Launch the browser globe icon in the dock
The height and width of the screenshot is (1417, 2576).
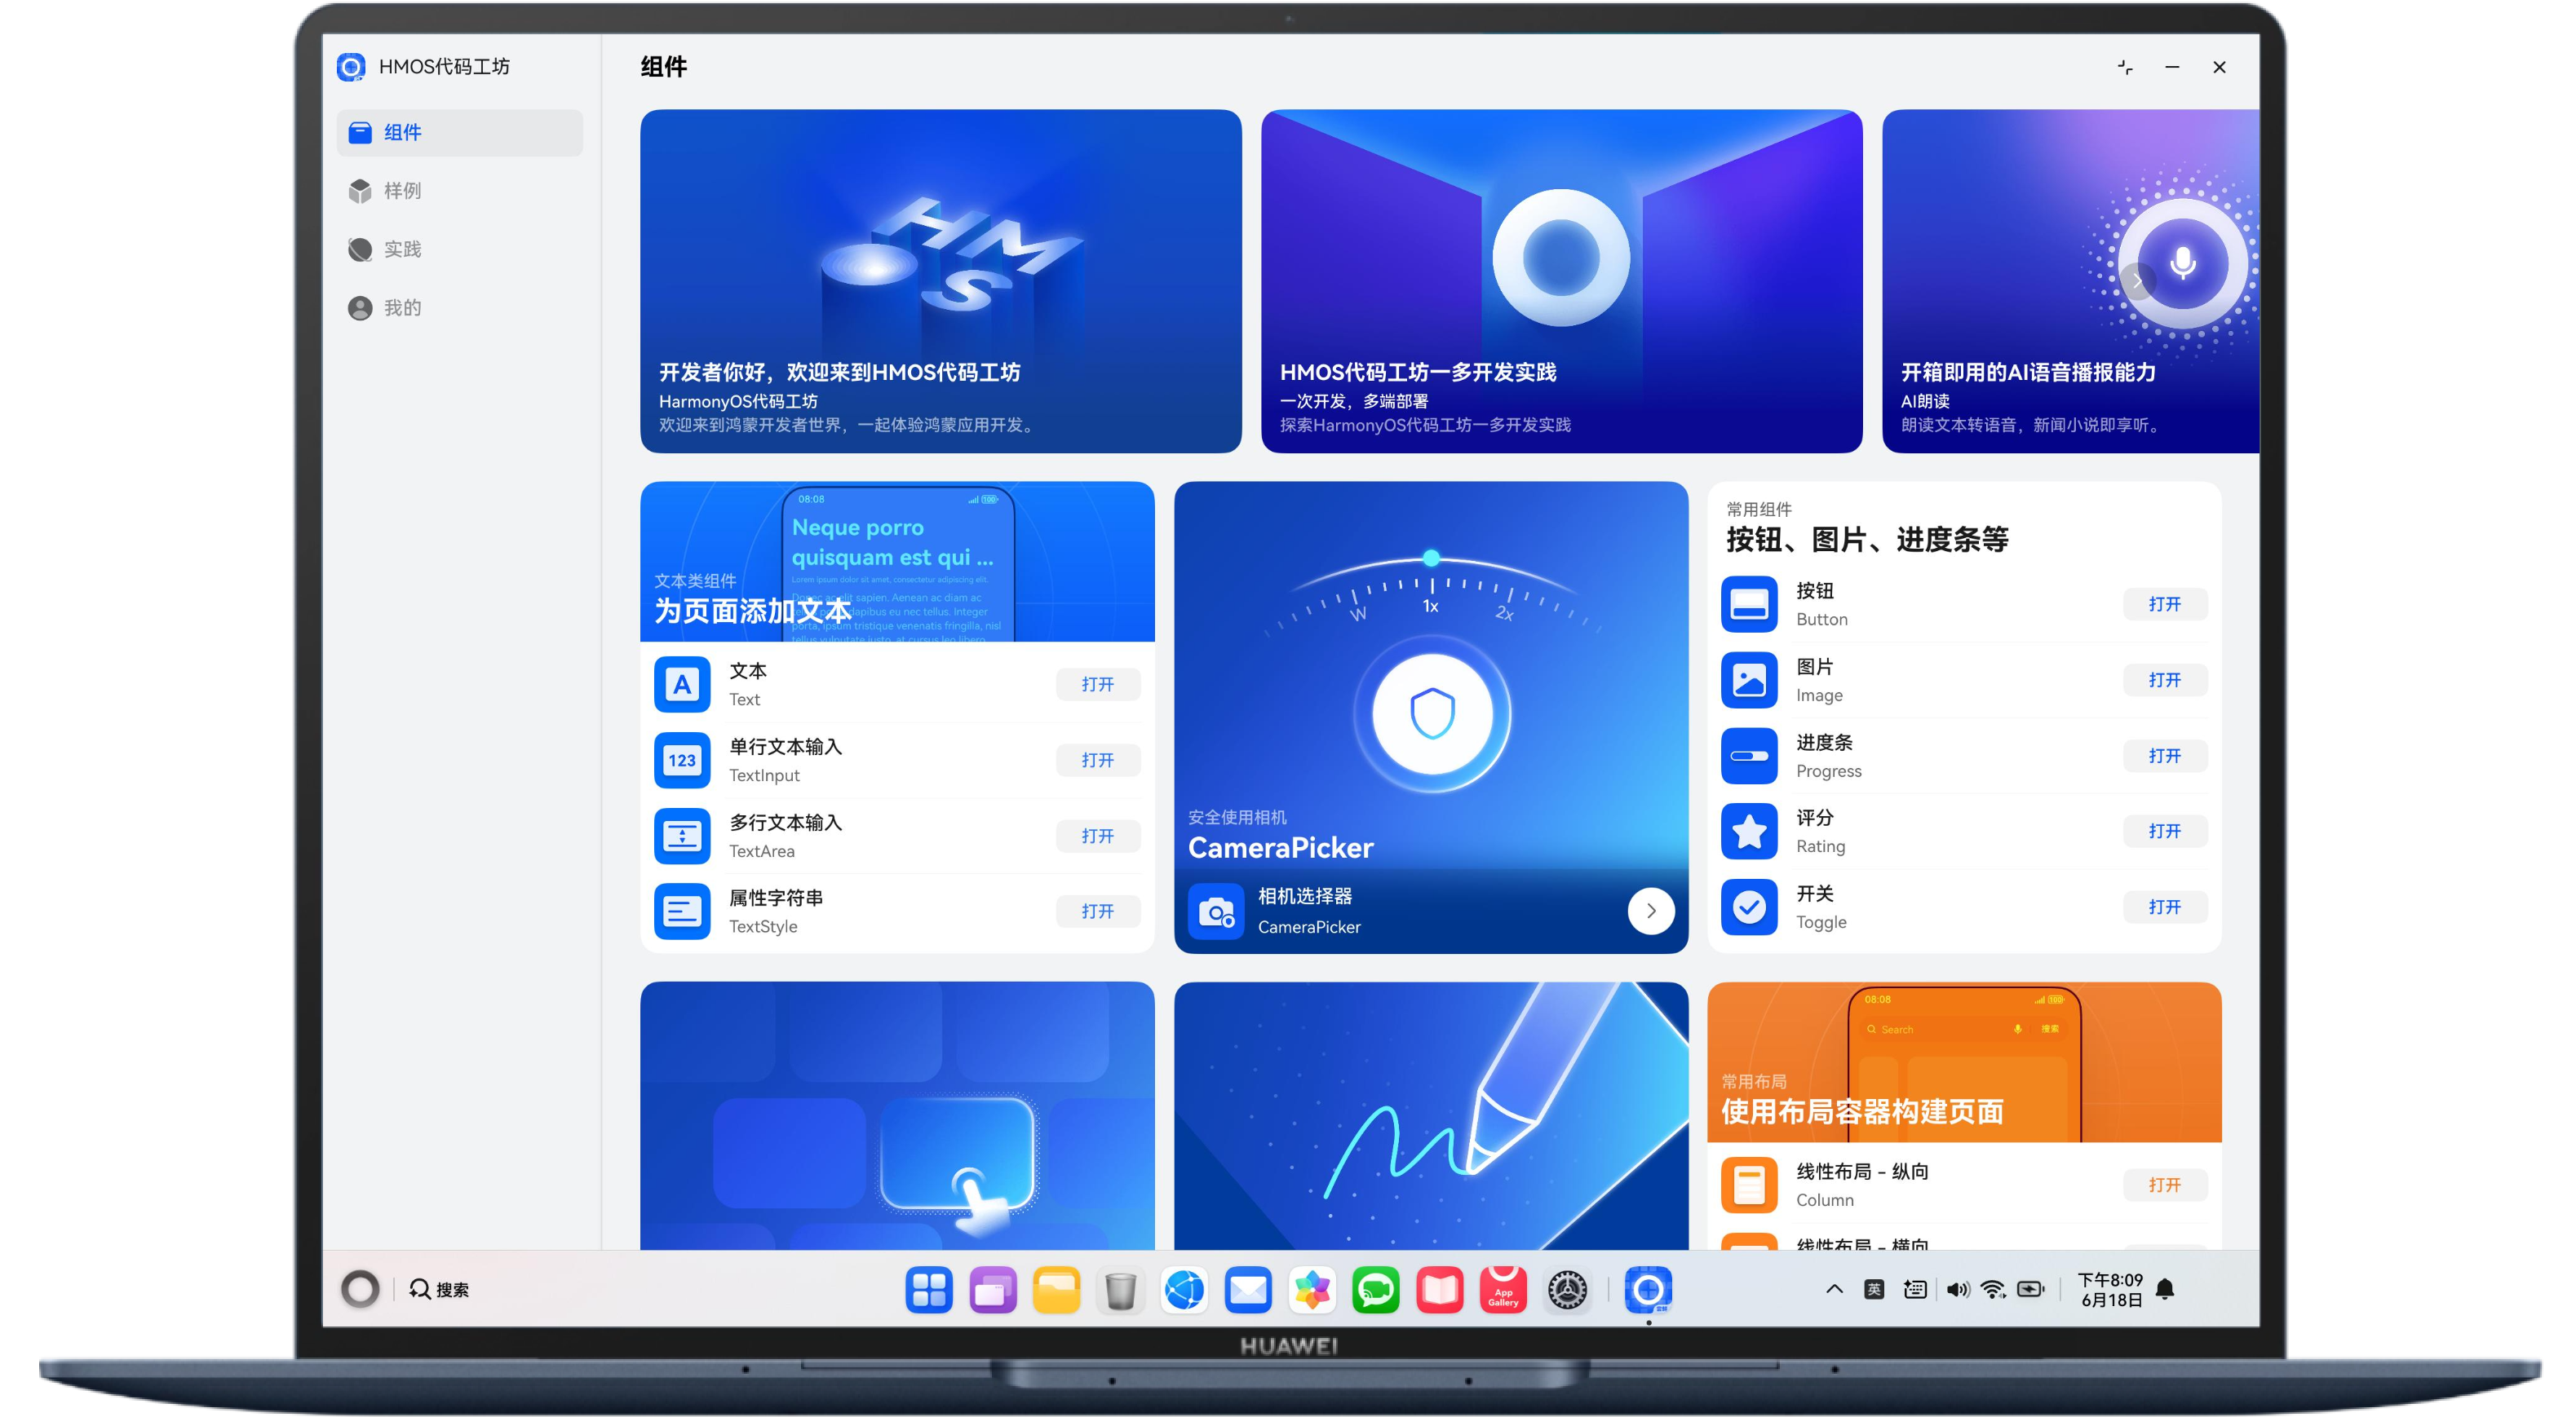pyautogui.click(x=1185, y=1289)
